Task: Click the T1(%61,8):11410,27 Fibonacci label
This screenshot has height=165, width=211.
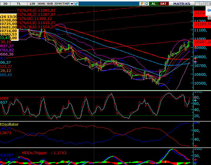Action: coord(36,23)
